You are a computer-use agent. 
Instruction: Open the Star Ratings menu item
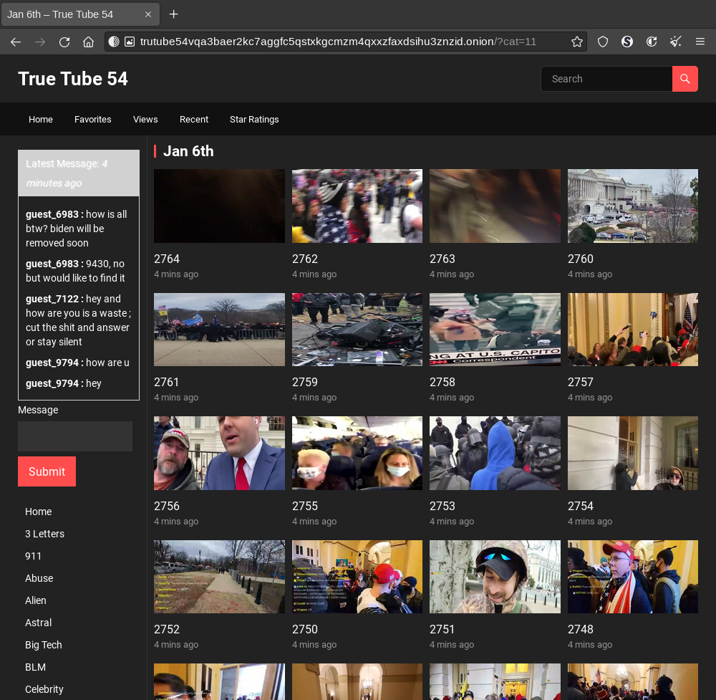click(x=254, y=119)
